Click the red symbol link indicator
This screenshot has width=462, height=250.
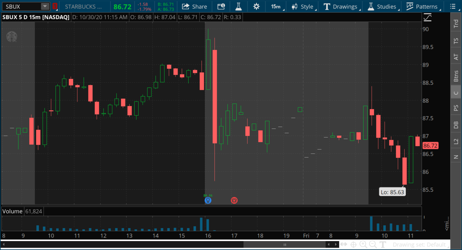point(55,6)
